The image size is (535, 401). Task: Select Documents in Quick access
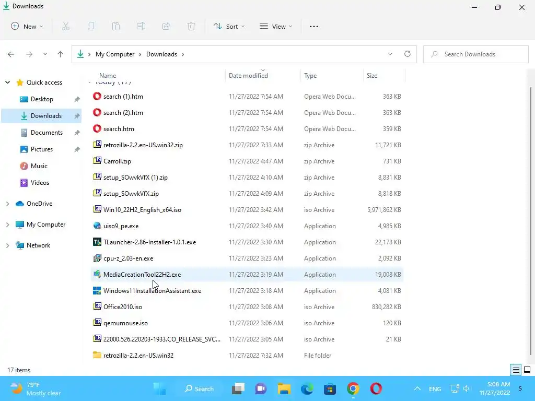point(42,133)
